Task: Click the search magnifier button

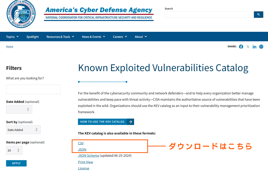Action: (x=258, y=15)
